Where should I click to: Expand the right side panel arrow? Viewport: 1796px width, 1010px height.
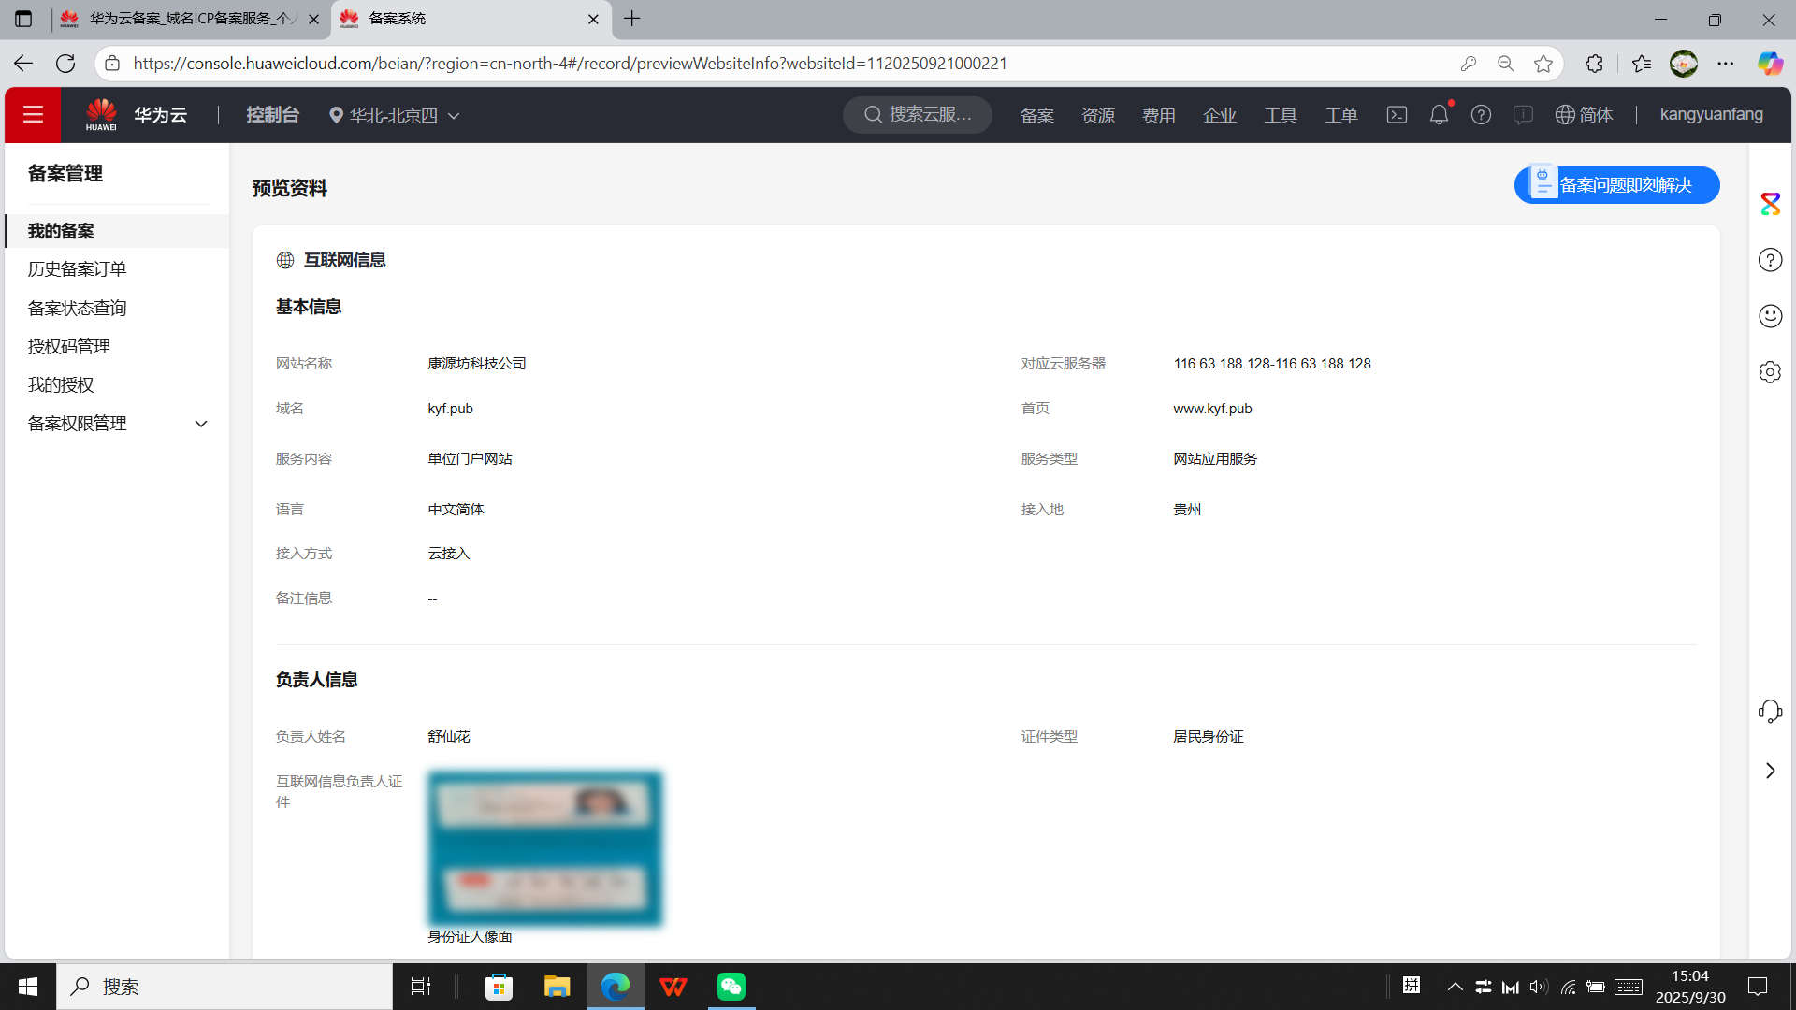(x=1770, y=771)
